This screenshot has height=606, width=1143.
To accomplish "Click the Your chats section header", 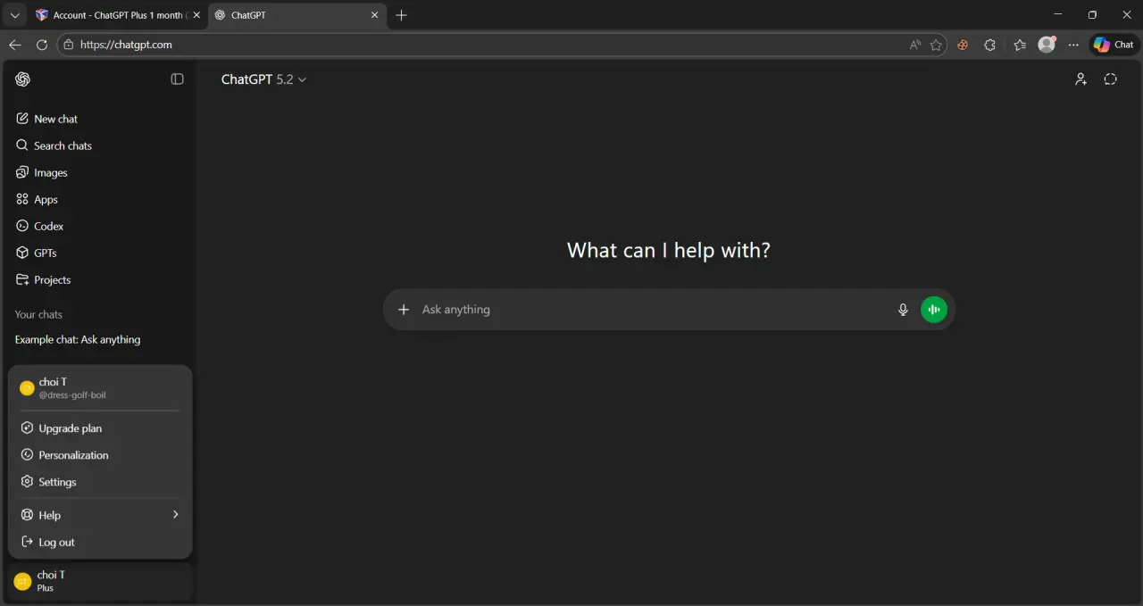I will [38, 314].
